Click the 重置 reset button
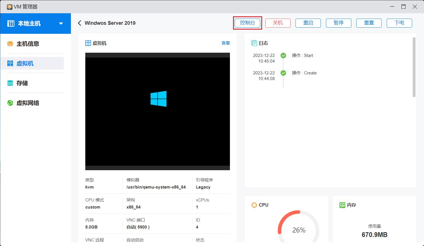Image resolution: width=424 pixels, height=246 pixels. [x=369, y=23]
